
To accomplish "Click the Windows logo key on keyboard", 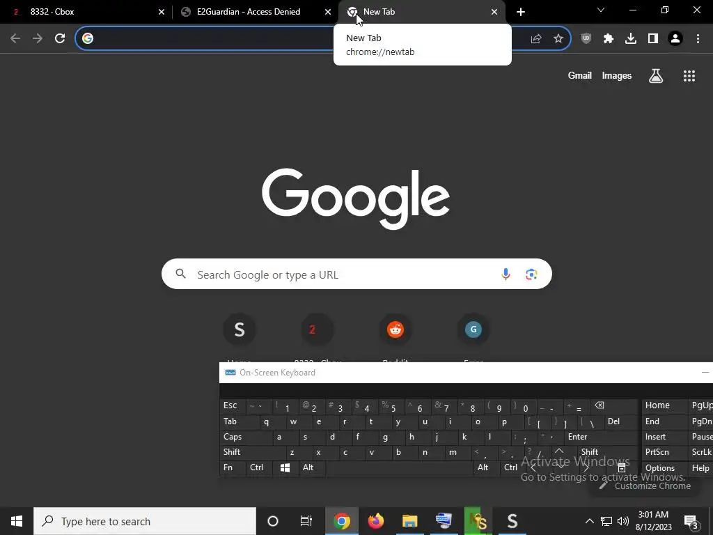I will [x=285, y=467].
